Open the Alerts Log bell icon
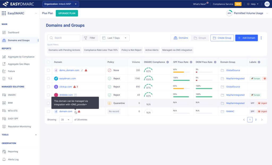Screen dimensions: 272x165 pos(4,159)
